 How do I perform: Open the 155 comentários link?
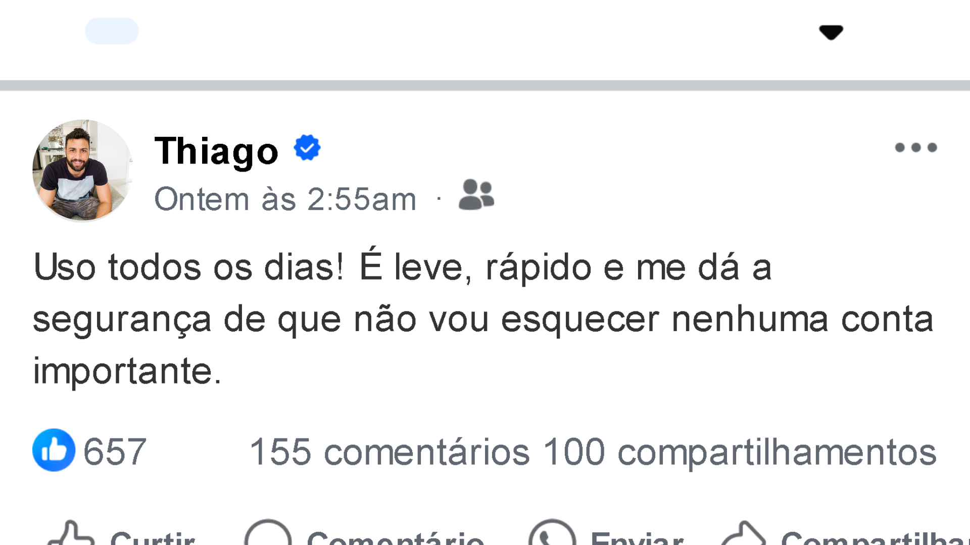click(x=389, y=451)
